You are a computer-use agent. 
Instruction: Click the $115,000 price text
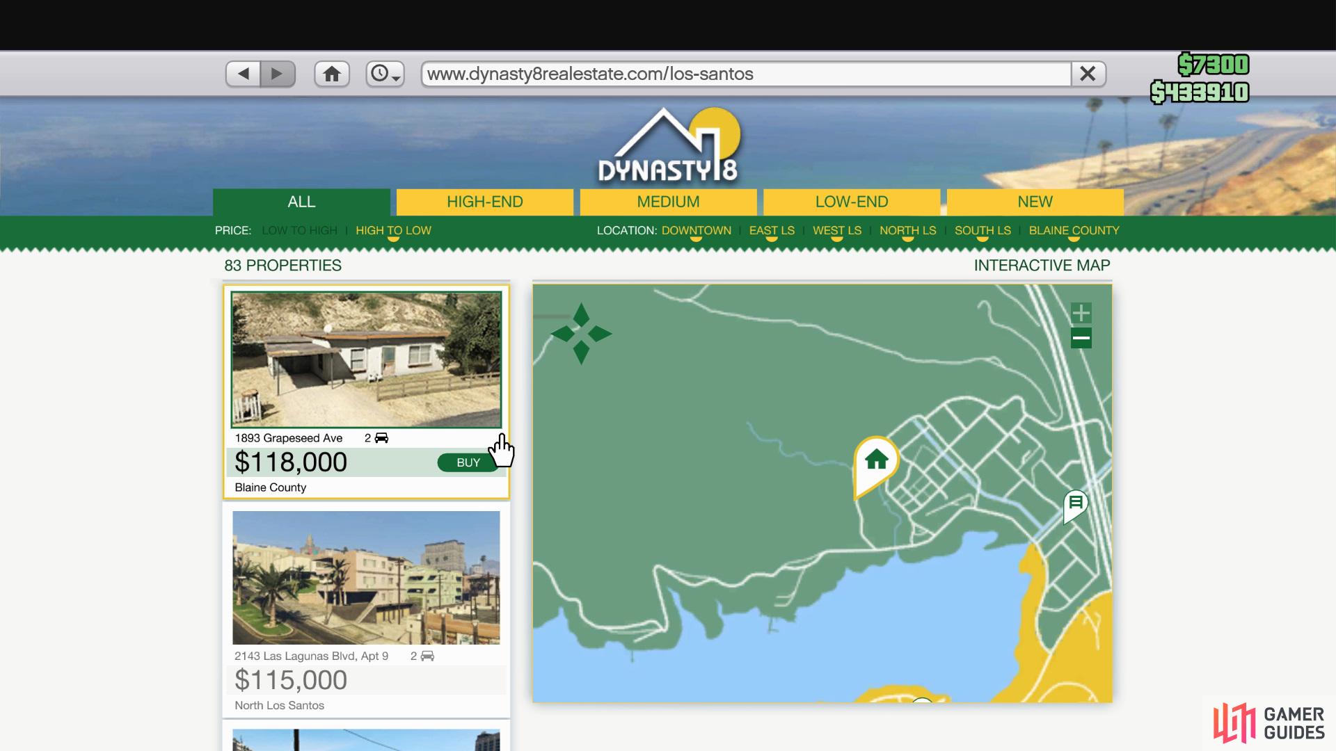tap(291, 680)
